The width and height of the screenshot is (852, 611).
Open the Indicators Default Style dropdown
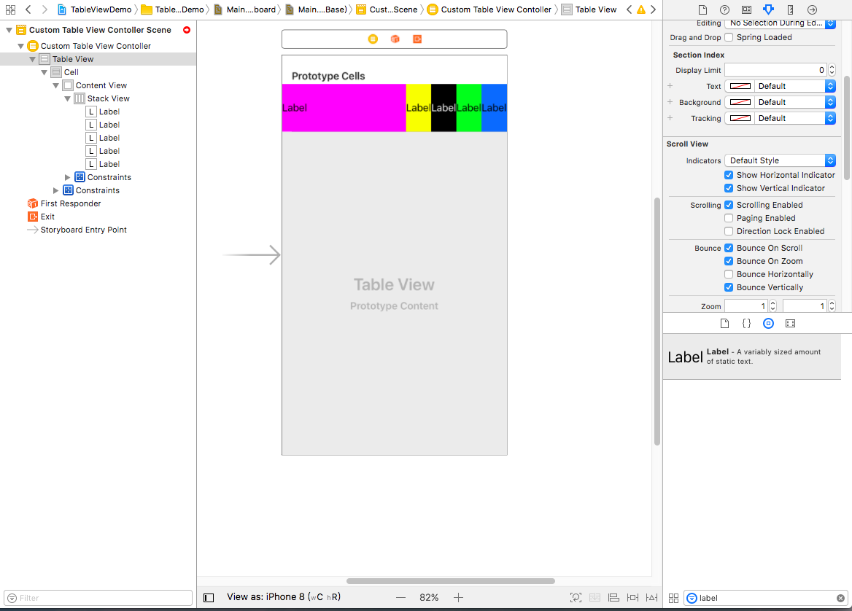point(780,160)
